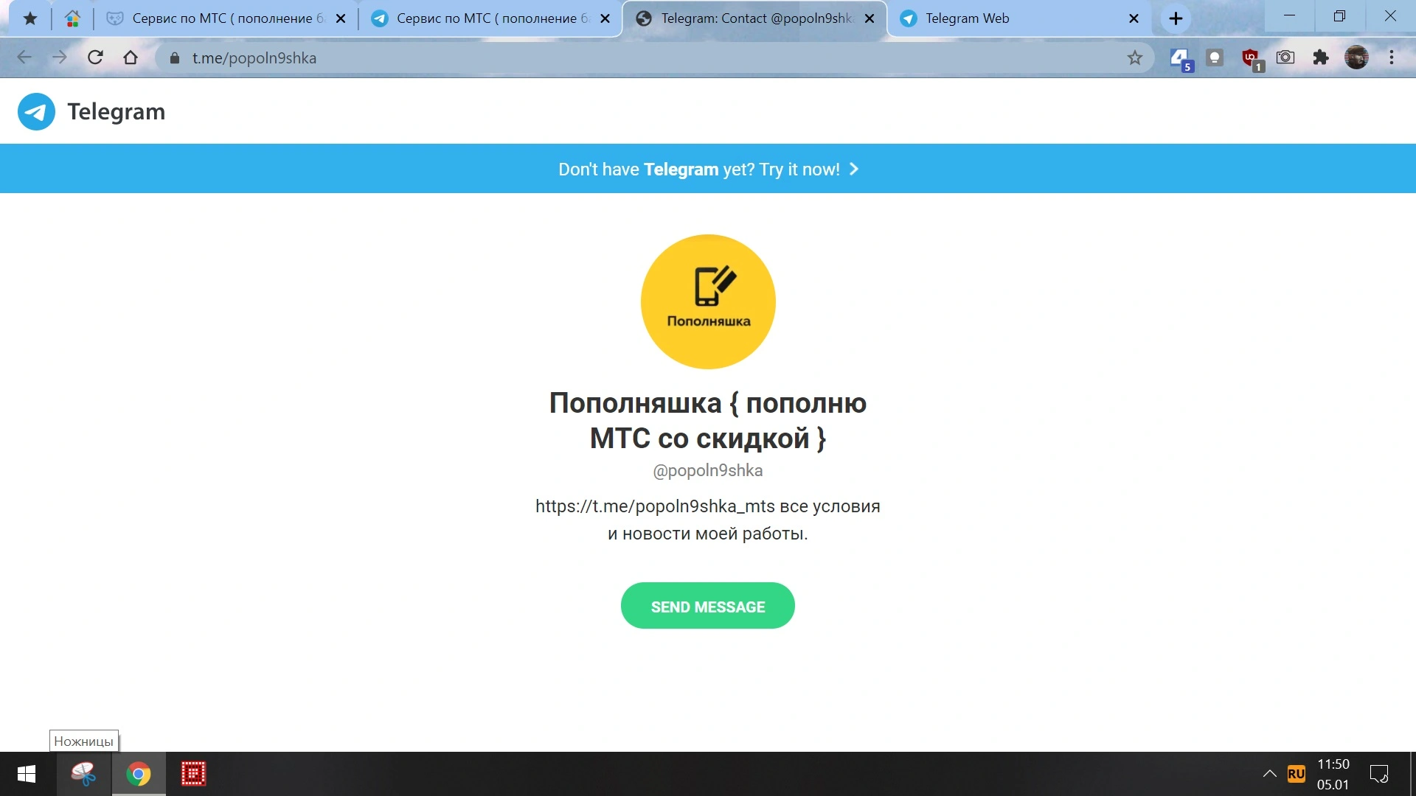Click the pinned colorful house tab
This screenshot has width=1416, height=796.
pos(72,18)
